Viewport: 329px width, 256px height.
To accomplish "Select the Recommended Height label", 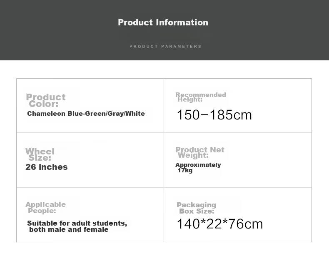I will (x=201, y=97).
